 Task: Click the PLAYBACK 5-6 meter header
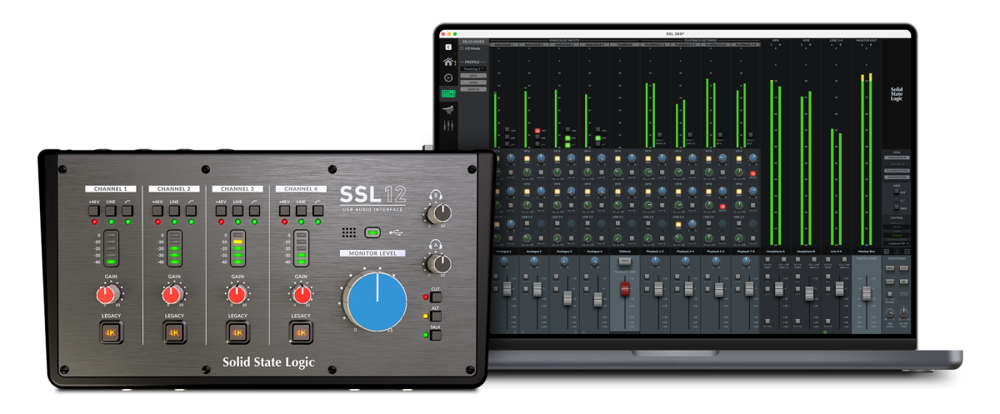715,44
